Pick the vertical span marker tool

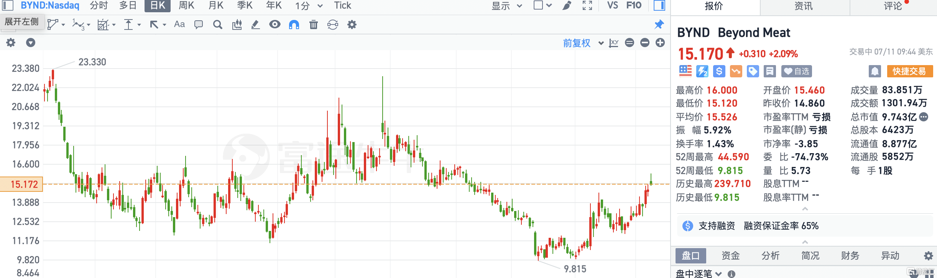tap(128, 25)
